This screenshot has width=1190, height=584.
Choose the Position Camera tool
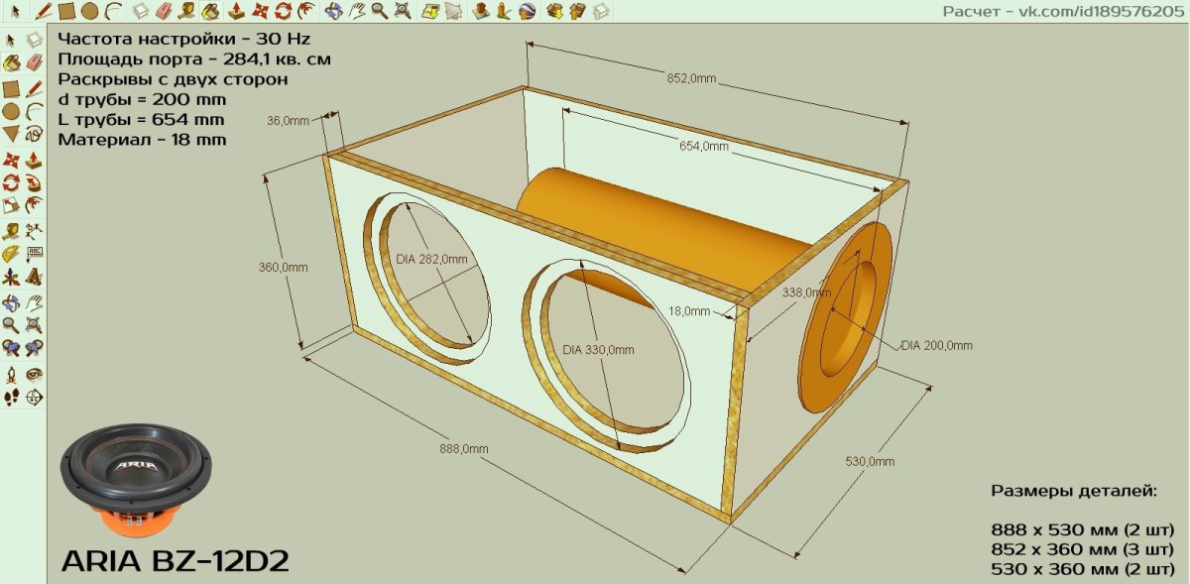point(11,374)
